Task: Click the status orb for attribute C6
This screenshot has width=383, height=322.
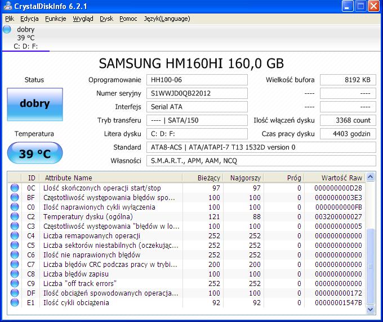Action: pyautogui.click(x=15, y=255)
